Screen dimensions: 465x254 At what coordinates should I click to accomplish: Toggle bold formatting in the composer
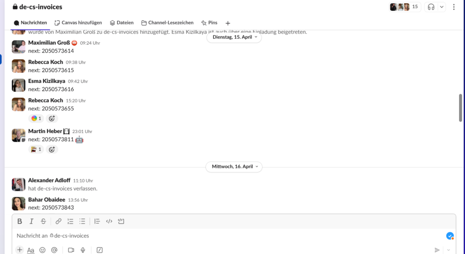tap(20, 221)
